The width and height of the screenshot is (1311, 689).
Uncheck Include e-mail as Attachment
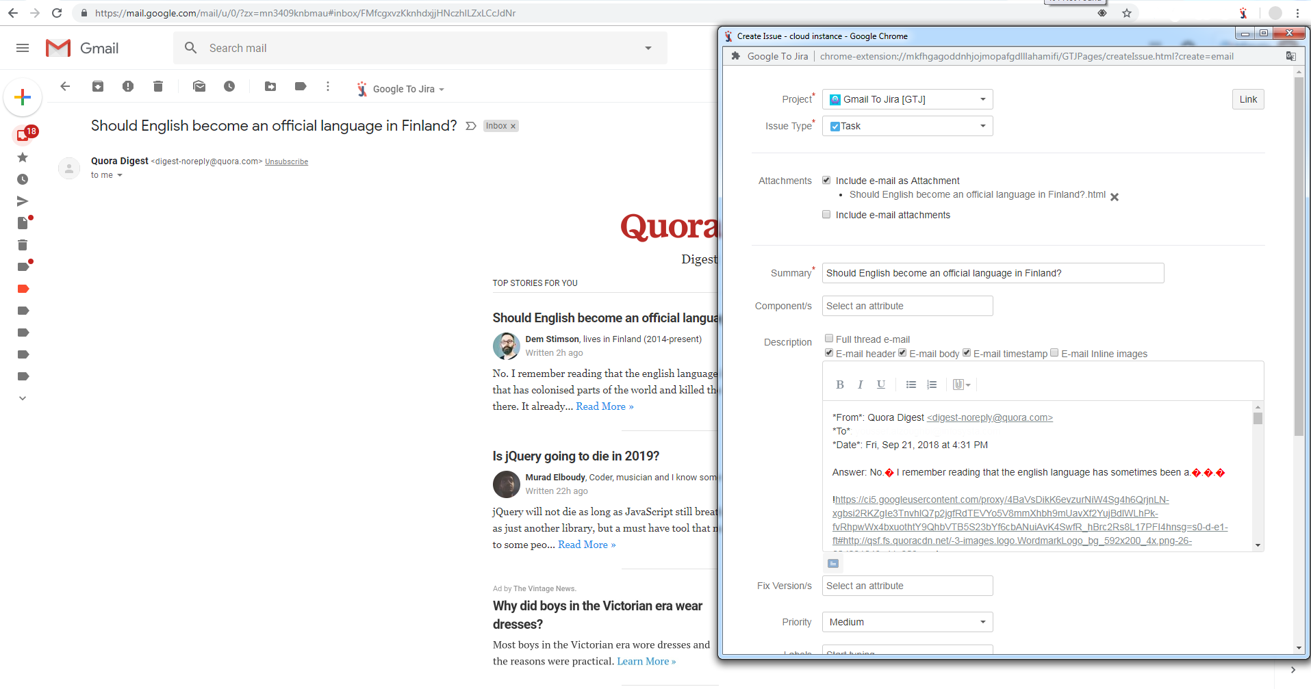(x=826, y=181)
